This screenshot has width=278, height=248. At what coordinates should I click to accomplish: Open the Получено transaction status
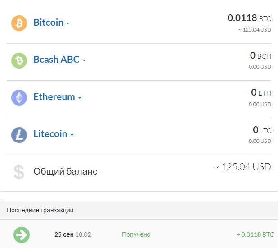[x=136, y=234]
